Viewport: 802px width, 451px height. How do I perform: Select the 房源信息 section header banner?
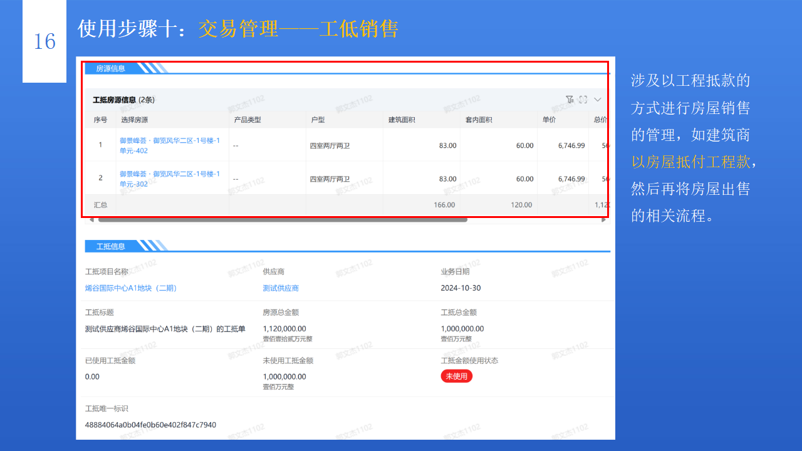pyautogui.click(x=113, y=69)
